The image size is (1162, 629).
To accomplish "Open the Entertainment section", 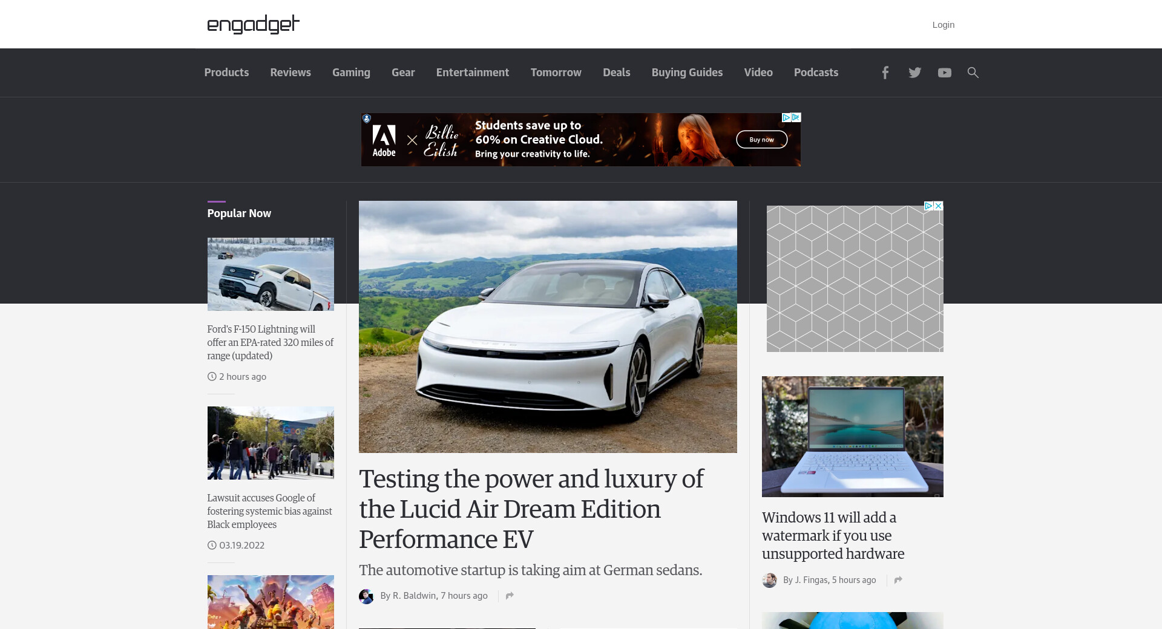I will coord(473,73).
